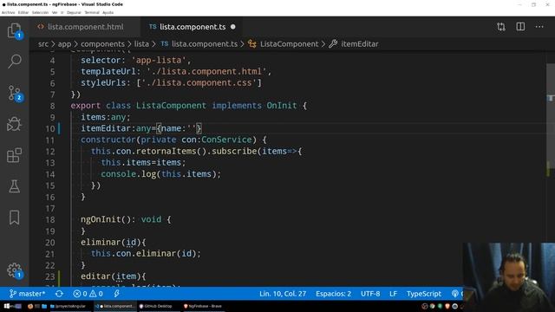Screen dimensions: 555x312
Task: Click line number 10 in gutter
Action: pyautogui.click(x=50, y=128)
